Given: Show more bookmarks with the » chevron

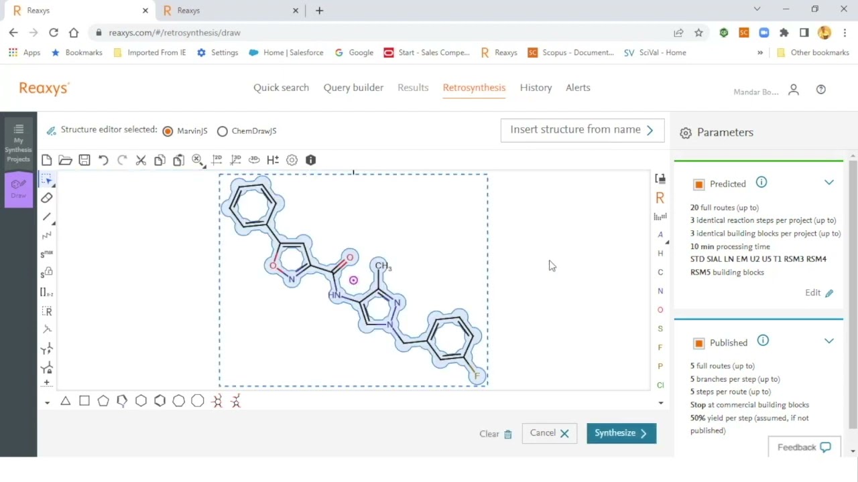Looking at the screenshot, I should [x=760, y=52].
